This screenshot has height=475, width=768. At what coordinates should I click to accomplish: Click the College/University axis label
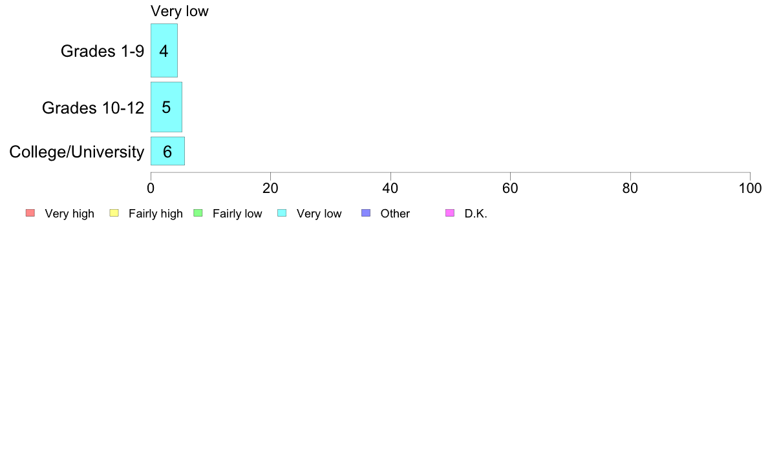click(77, 152)
